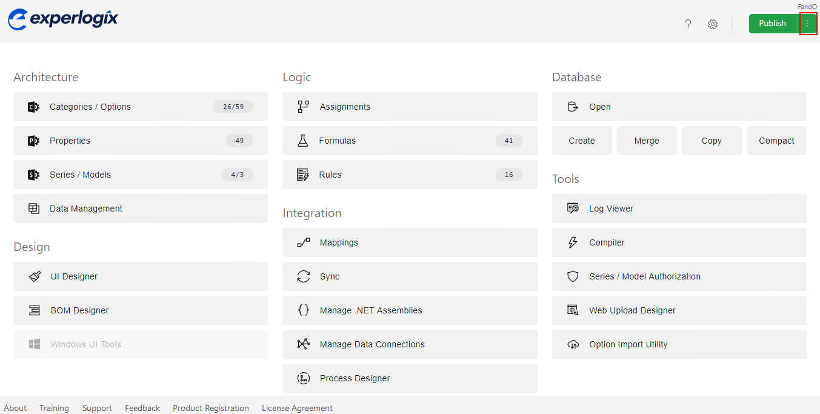Click the Windows UI Tools logo icon
820x414 pixels.
[x=35, y=344]
